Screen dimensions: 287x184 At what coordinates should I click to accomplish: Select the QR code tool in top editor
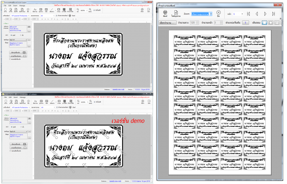coord(70,10)
